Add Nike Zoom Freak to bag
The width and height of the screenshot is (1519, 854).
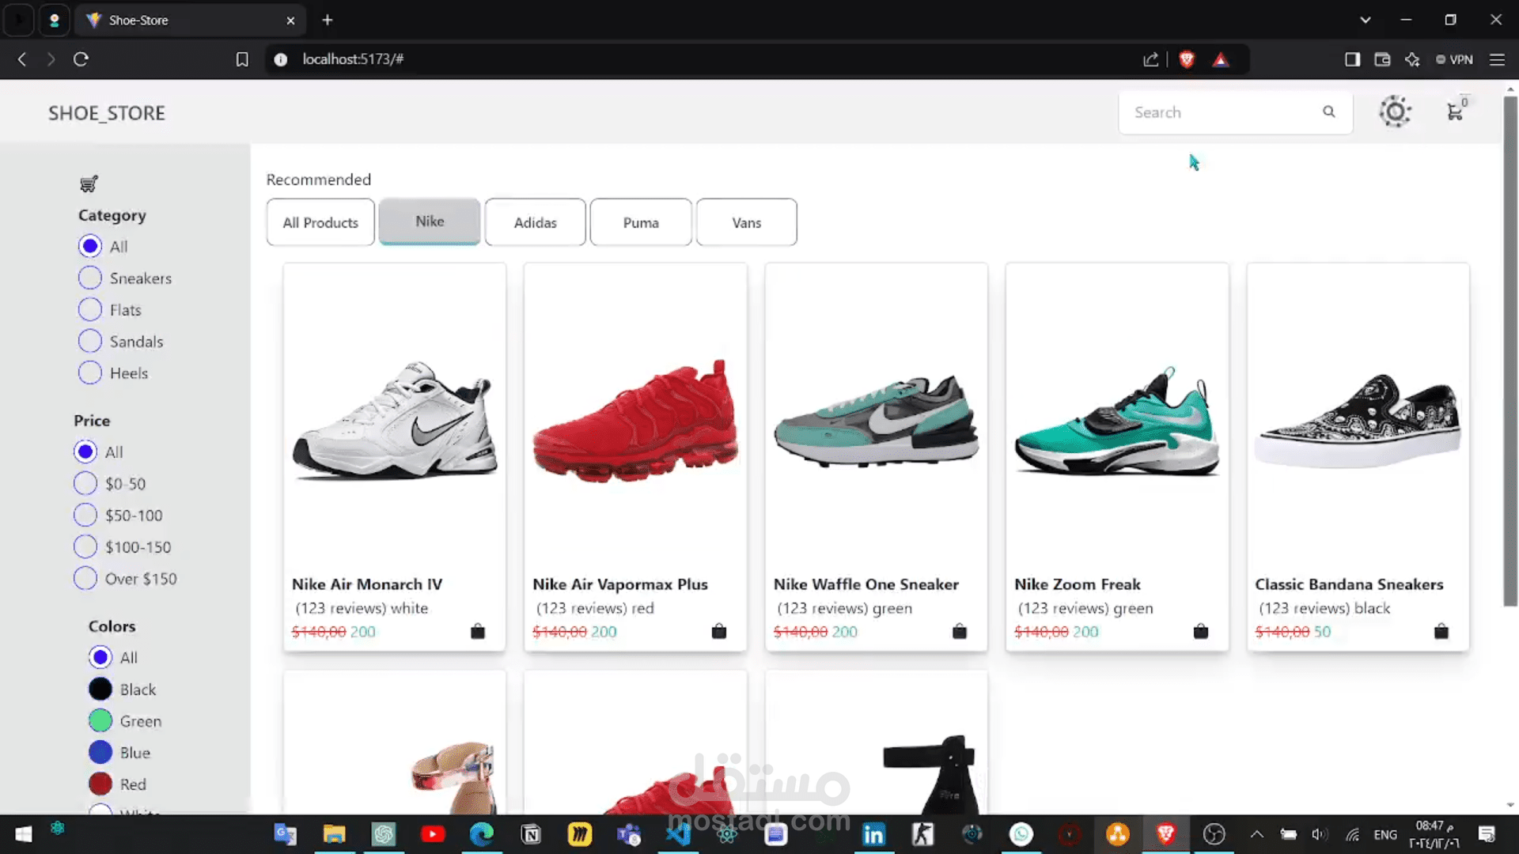click(x=1201, y=631)
